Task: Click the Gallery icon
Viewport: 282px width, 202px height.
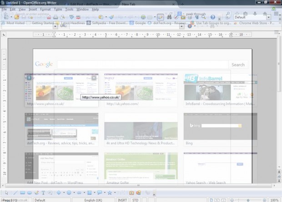Action: coord(183,17)
